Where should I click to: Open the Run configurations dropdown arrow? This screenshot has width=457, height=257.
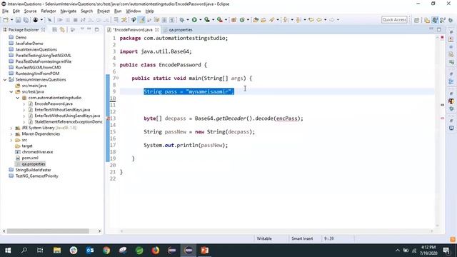click(x=200, y=20)
